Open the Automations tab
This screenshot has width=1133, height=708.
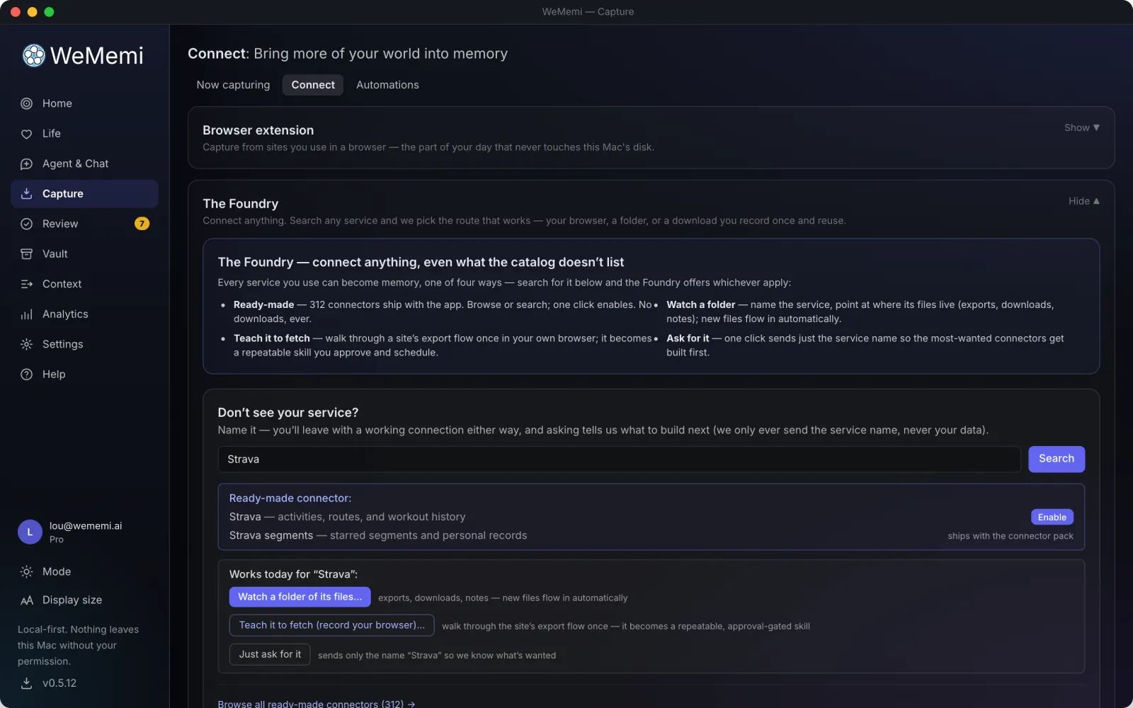coord(387,85)
